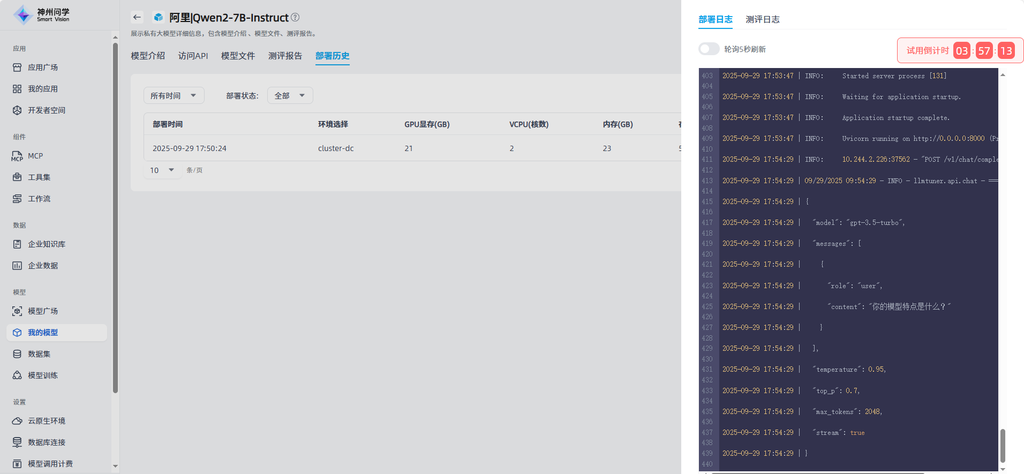The height and width of the screenshot is (474, 1024).
Task: Open the 10 条/页 page size dropdown
Action: 162,170
